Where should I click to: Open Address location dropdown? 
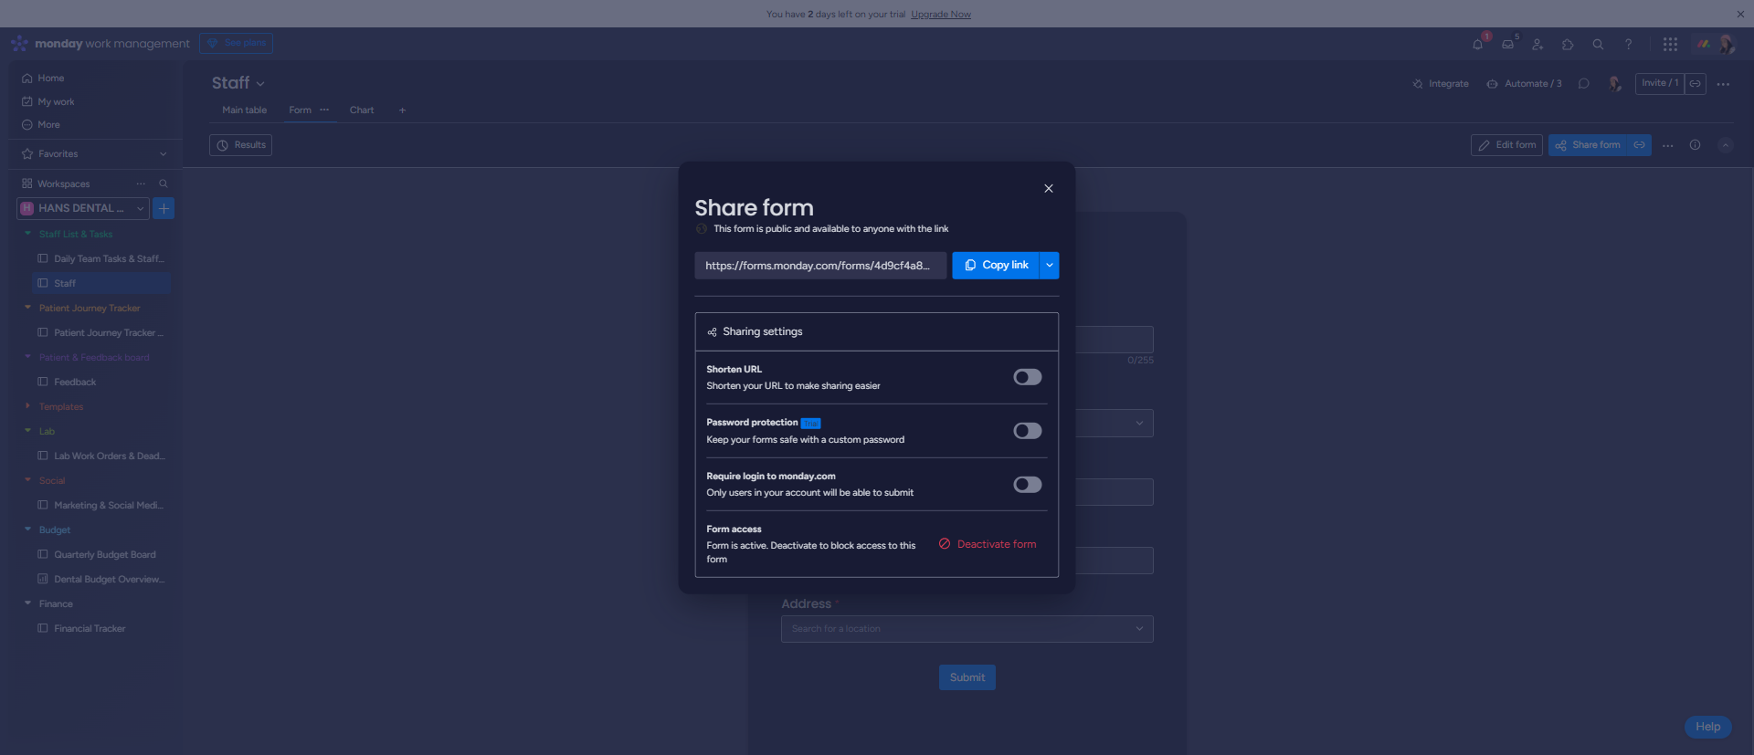[967, 629]
